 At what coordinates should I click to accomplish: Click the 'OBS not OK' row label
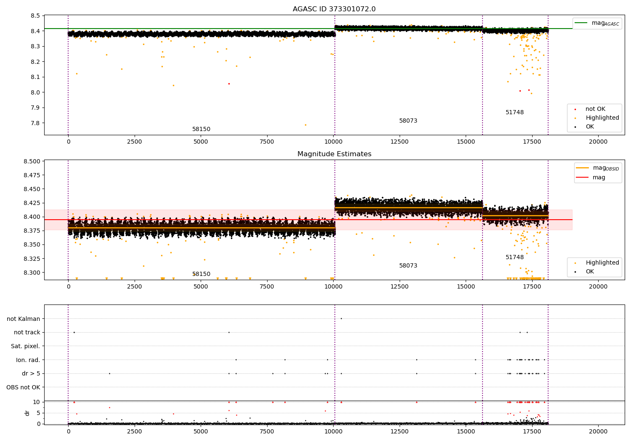coord(23,387)
